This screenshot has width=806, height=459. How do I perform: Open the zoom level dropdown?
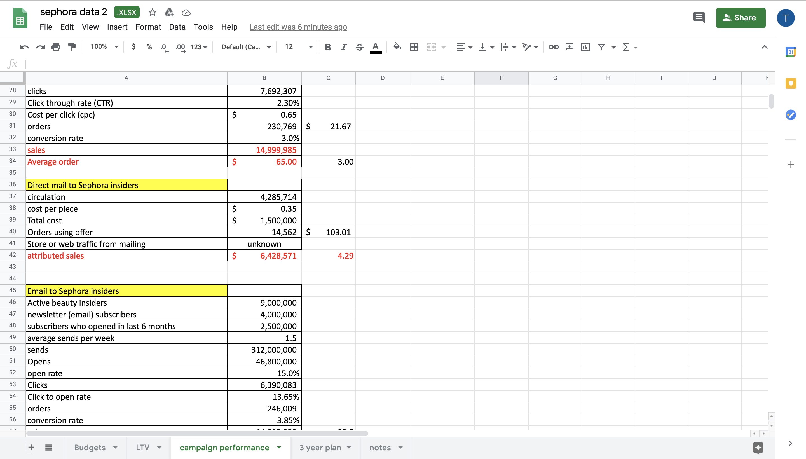[104, 47]
